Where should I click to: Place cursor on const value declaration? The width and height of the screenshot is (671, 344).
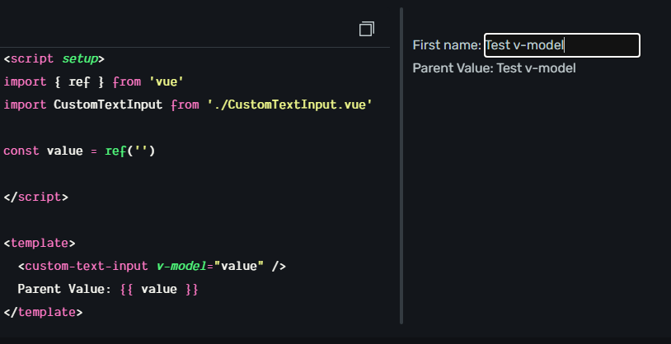click(x=79, y=151)
